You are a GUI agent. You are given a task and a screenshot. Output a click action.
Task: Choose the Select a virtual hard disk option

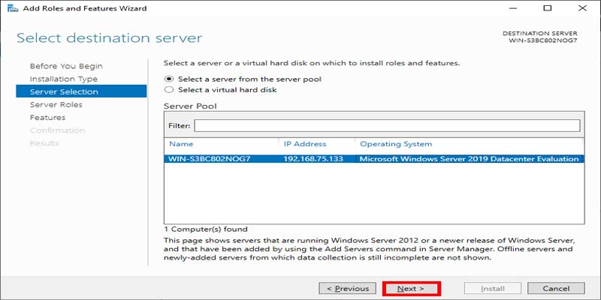click(169, 90)
